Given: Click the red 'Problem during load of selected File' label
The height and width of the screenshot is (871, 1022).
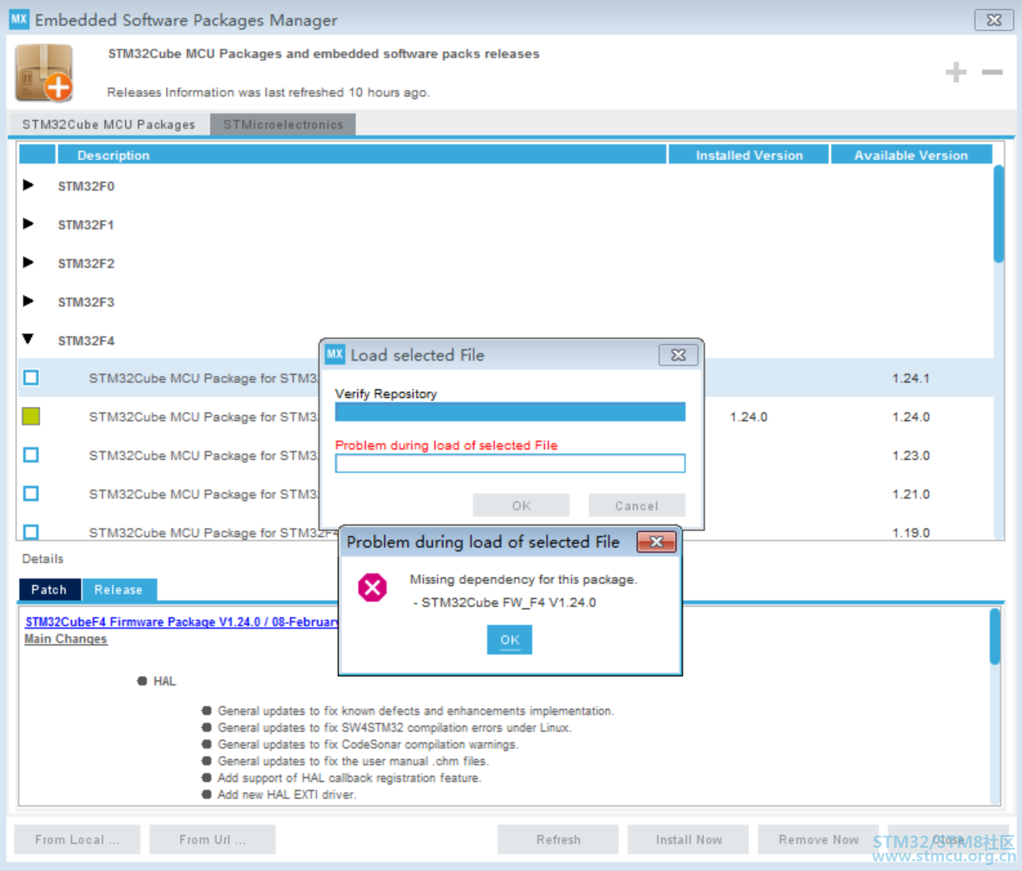Looking at the screenshot, I should [447, 445].
